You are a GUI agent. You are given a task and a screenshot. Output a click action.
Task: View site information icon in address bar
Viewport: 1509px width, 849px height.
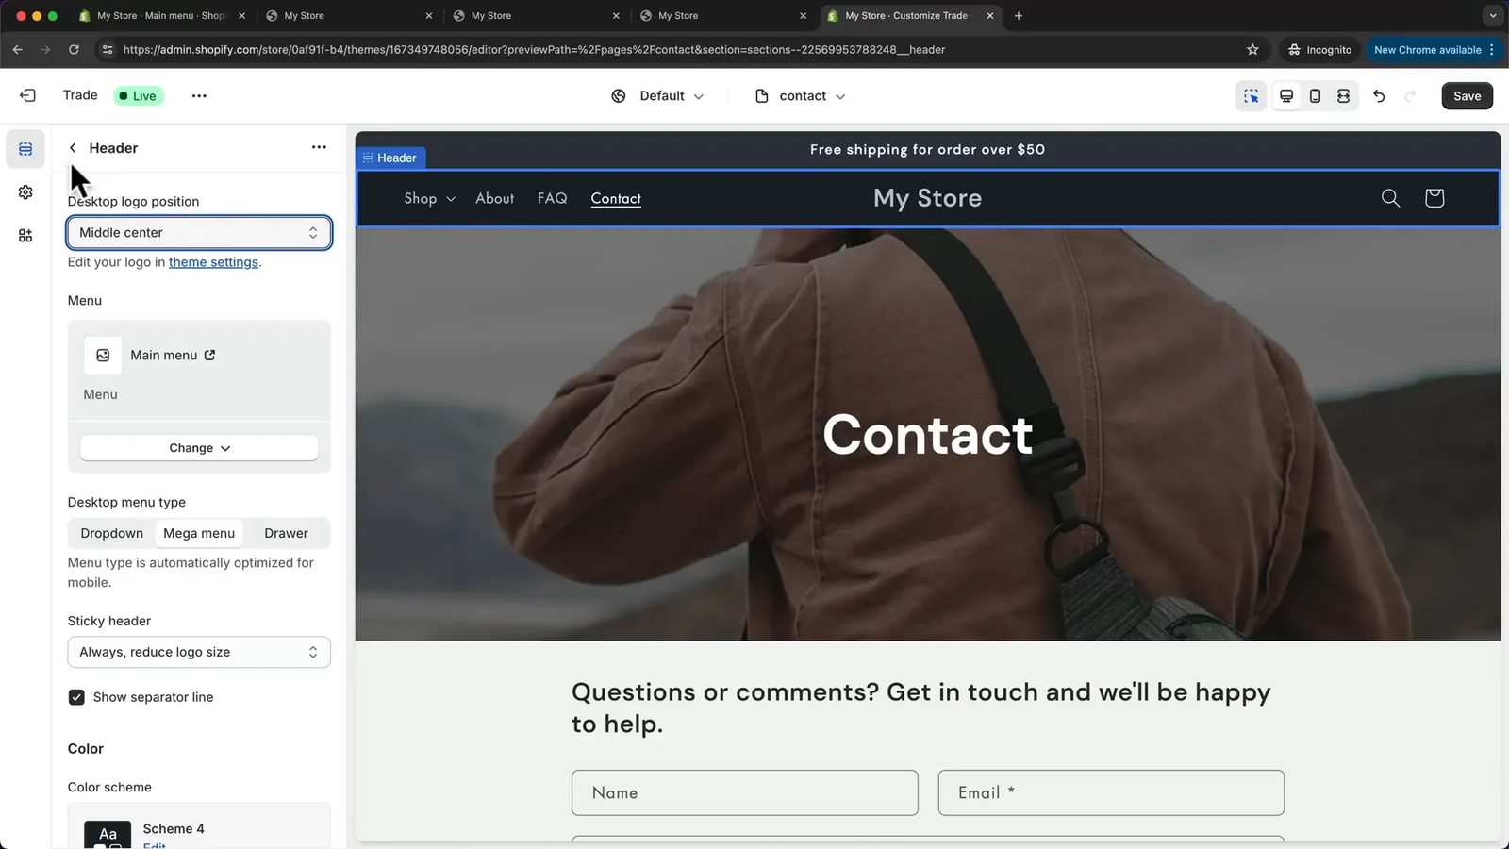(x=108, y=50)
